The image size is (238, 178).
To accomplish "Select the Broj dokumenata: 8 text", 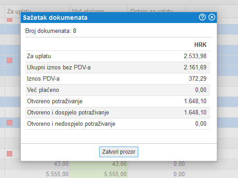I will tap(50, 31).
